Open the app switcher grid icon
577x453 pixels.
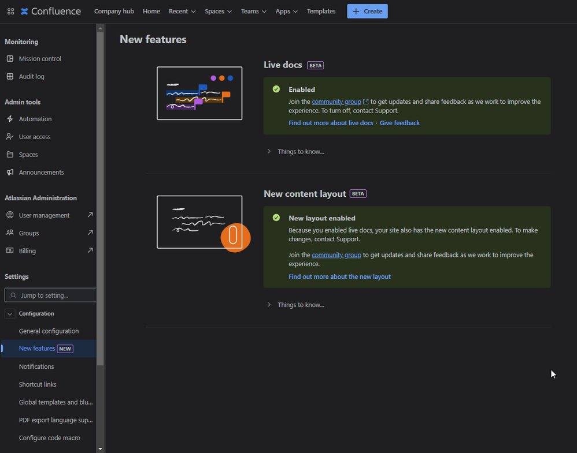[x=10, y=12]
